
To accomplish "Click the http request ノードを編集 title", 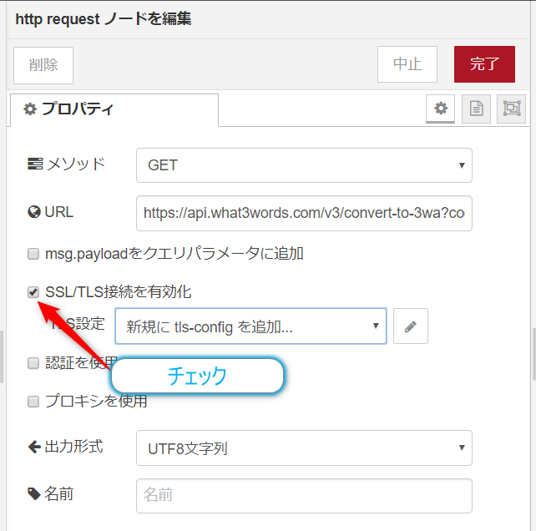I will [x=104, y=18].
